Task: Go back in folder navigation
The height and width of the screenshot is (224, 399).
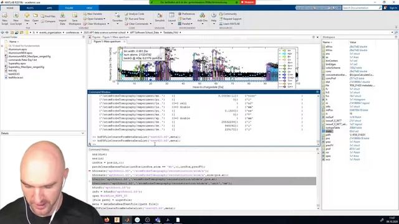Action: [x=2, y=32]
